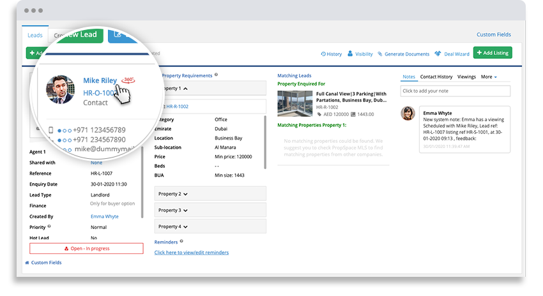Launch the Deal Wizard
Screen dimensions: 543x296
(452, 54)
